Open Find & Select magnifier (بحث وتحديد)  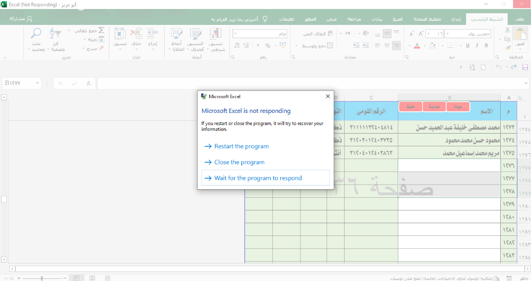36,40
